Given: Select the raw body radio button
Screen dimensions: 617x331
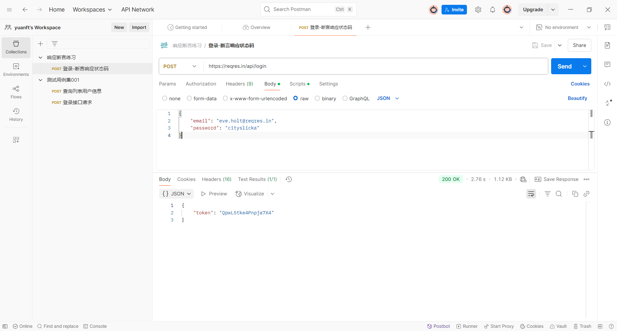Looking at the screenshot, I should coord(296,98).
